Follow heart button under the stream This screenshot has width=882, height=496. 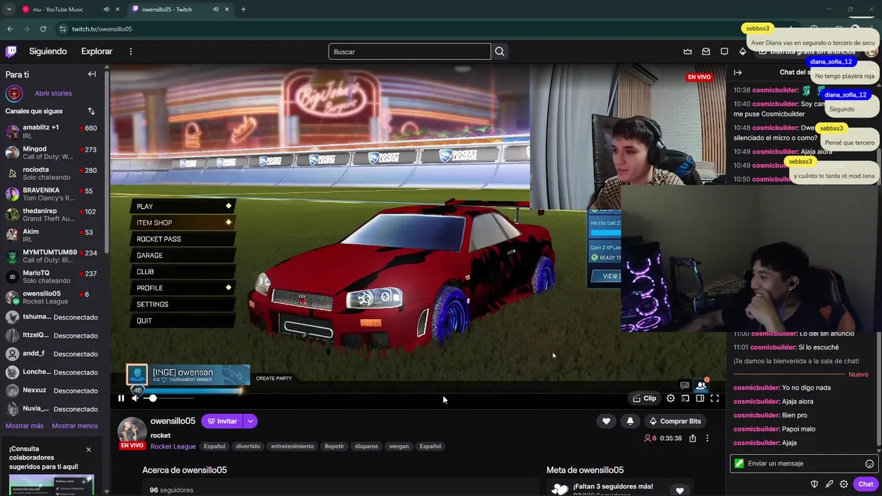pyautogui.click(x=606, y=421)
